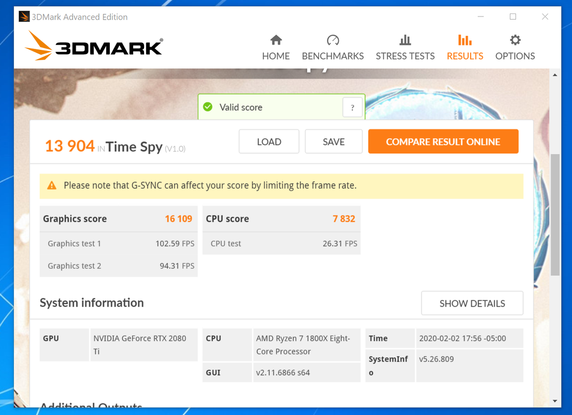Switch to the BENCHMARKS tab

[333, 56]
